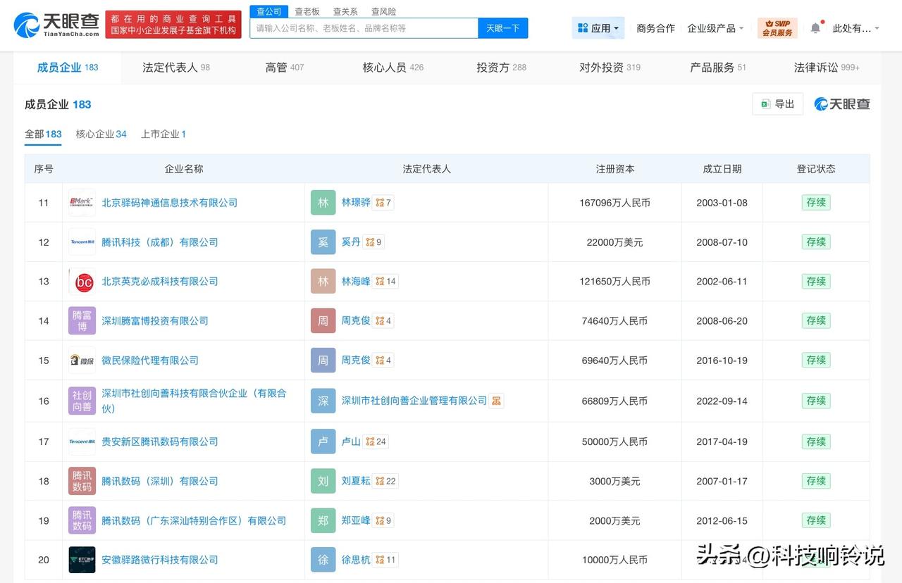Click the TianYanCha logo in header
Screen dimensions: 902x583
coord(56,25)
